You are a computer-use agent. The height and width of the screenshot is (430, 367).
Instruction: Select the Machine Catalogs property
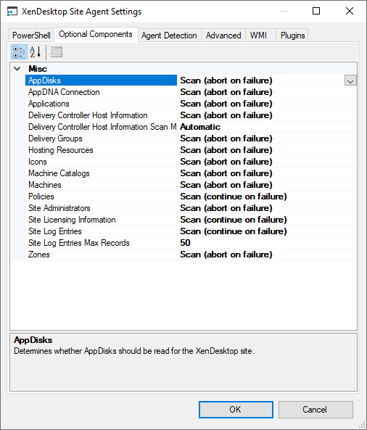tap(102, 173)
